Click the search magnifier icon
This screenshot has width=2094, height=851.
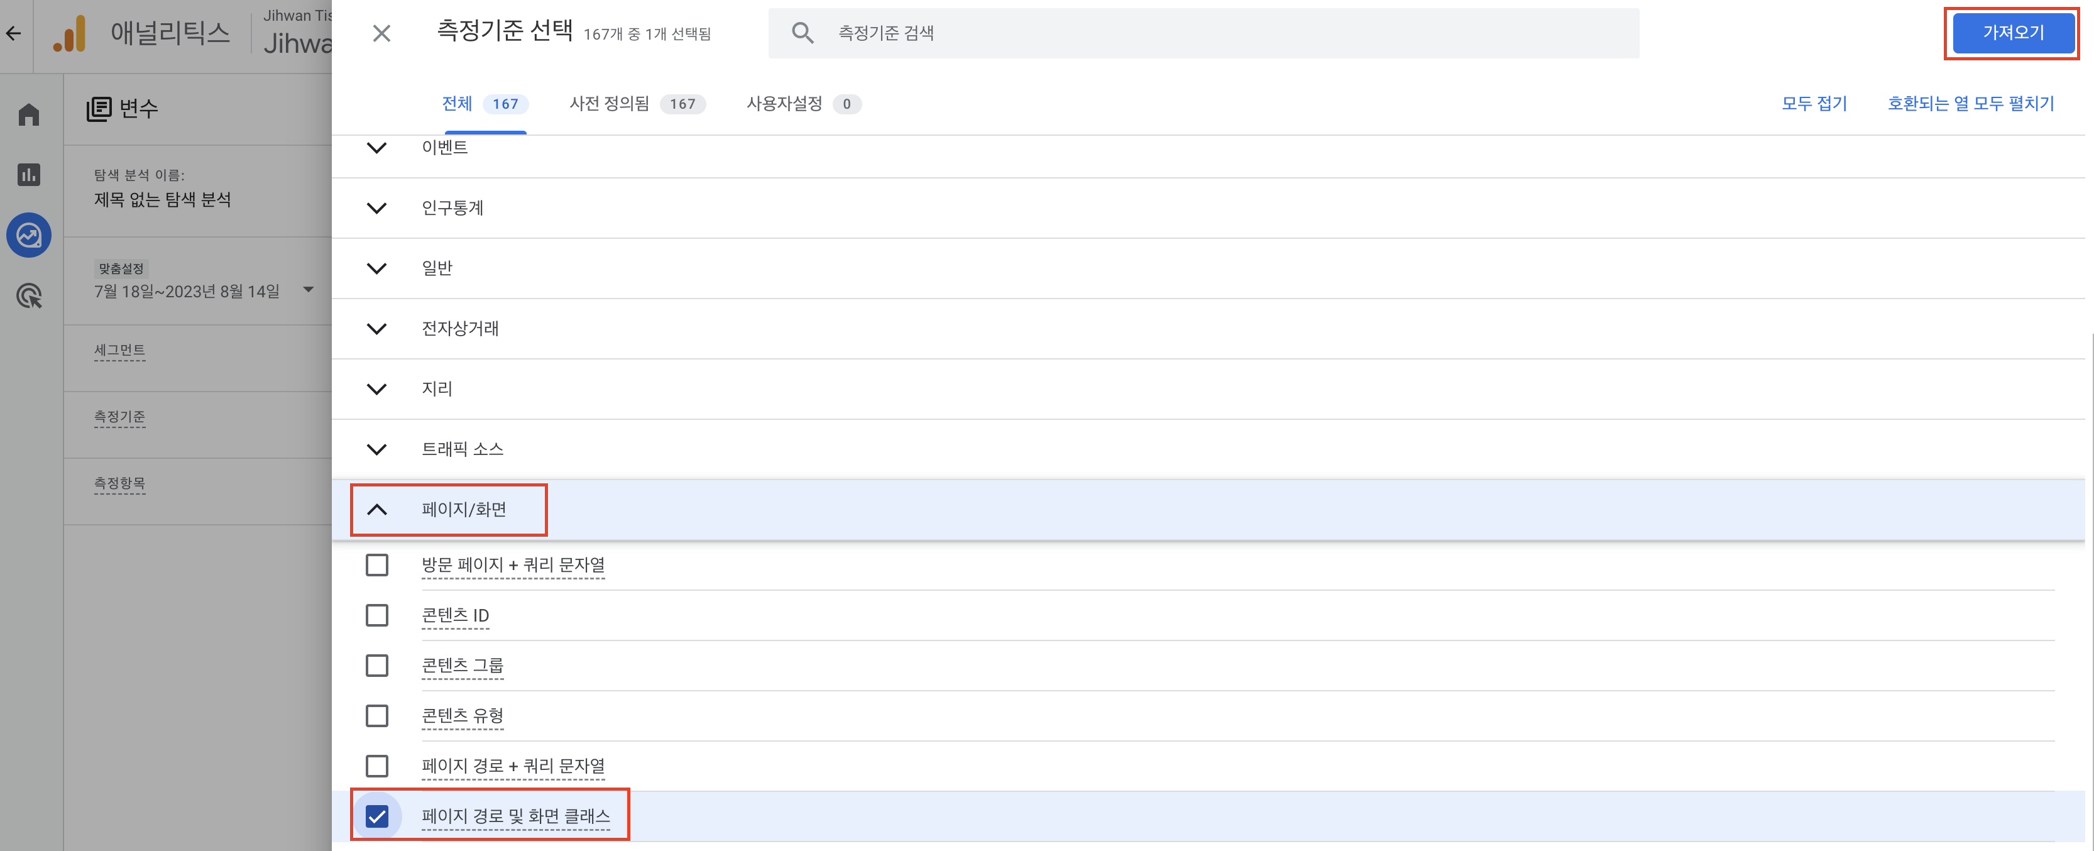(803, 33)
